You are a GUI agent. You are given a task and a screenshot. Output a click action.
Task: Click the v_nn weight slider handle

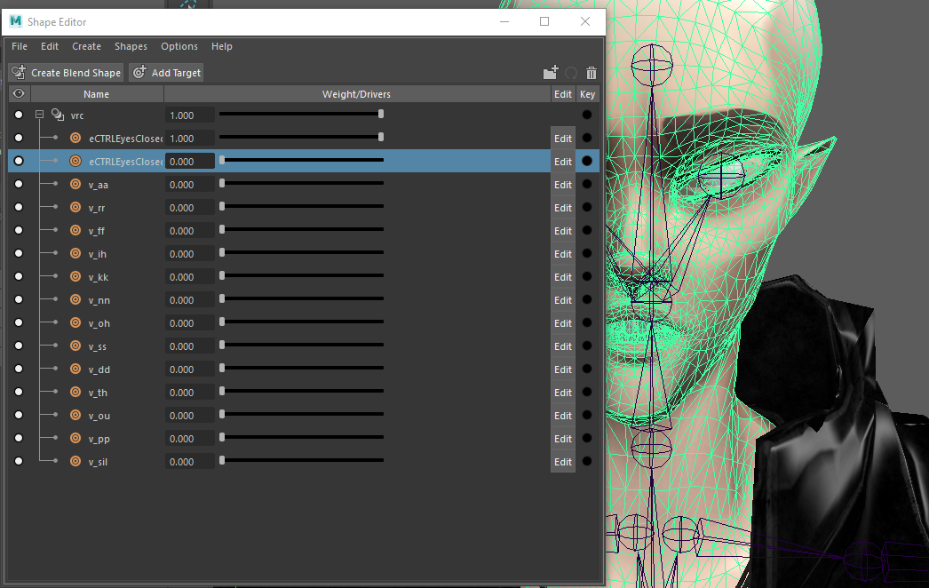pos(222,300)
